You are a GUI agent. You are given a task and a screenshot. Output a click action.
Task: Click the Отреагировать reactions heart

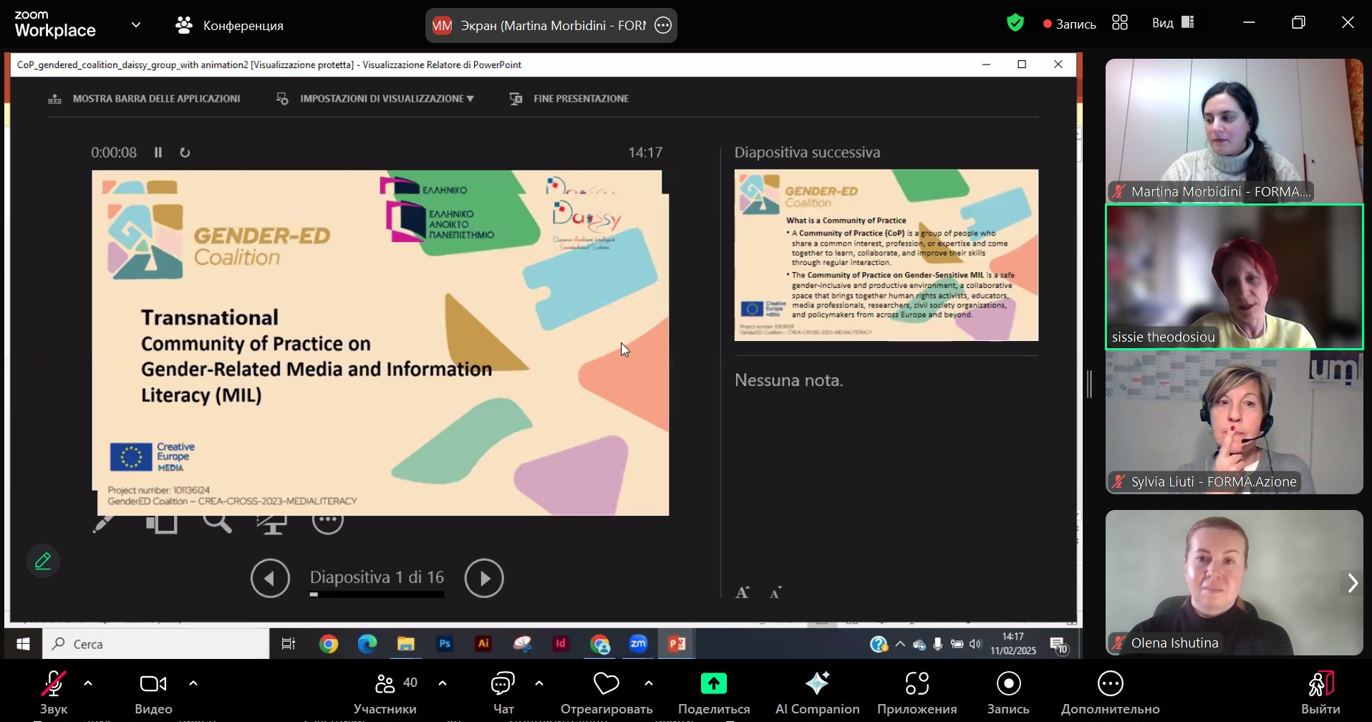click(x=607, y=693)
